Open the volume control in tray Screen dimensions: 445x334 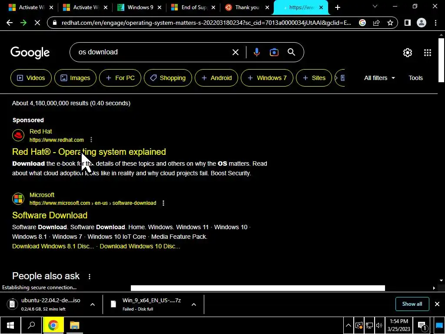(x=379, y=325)
